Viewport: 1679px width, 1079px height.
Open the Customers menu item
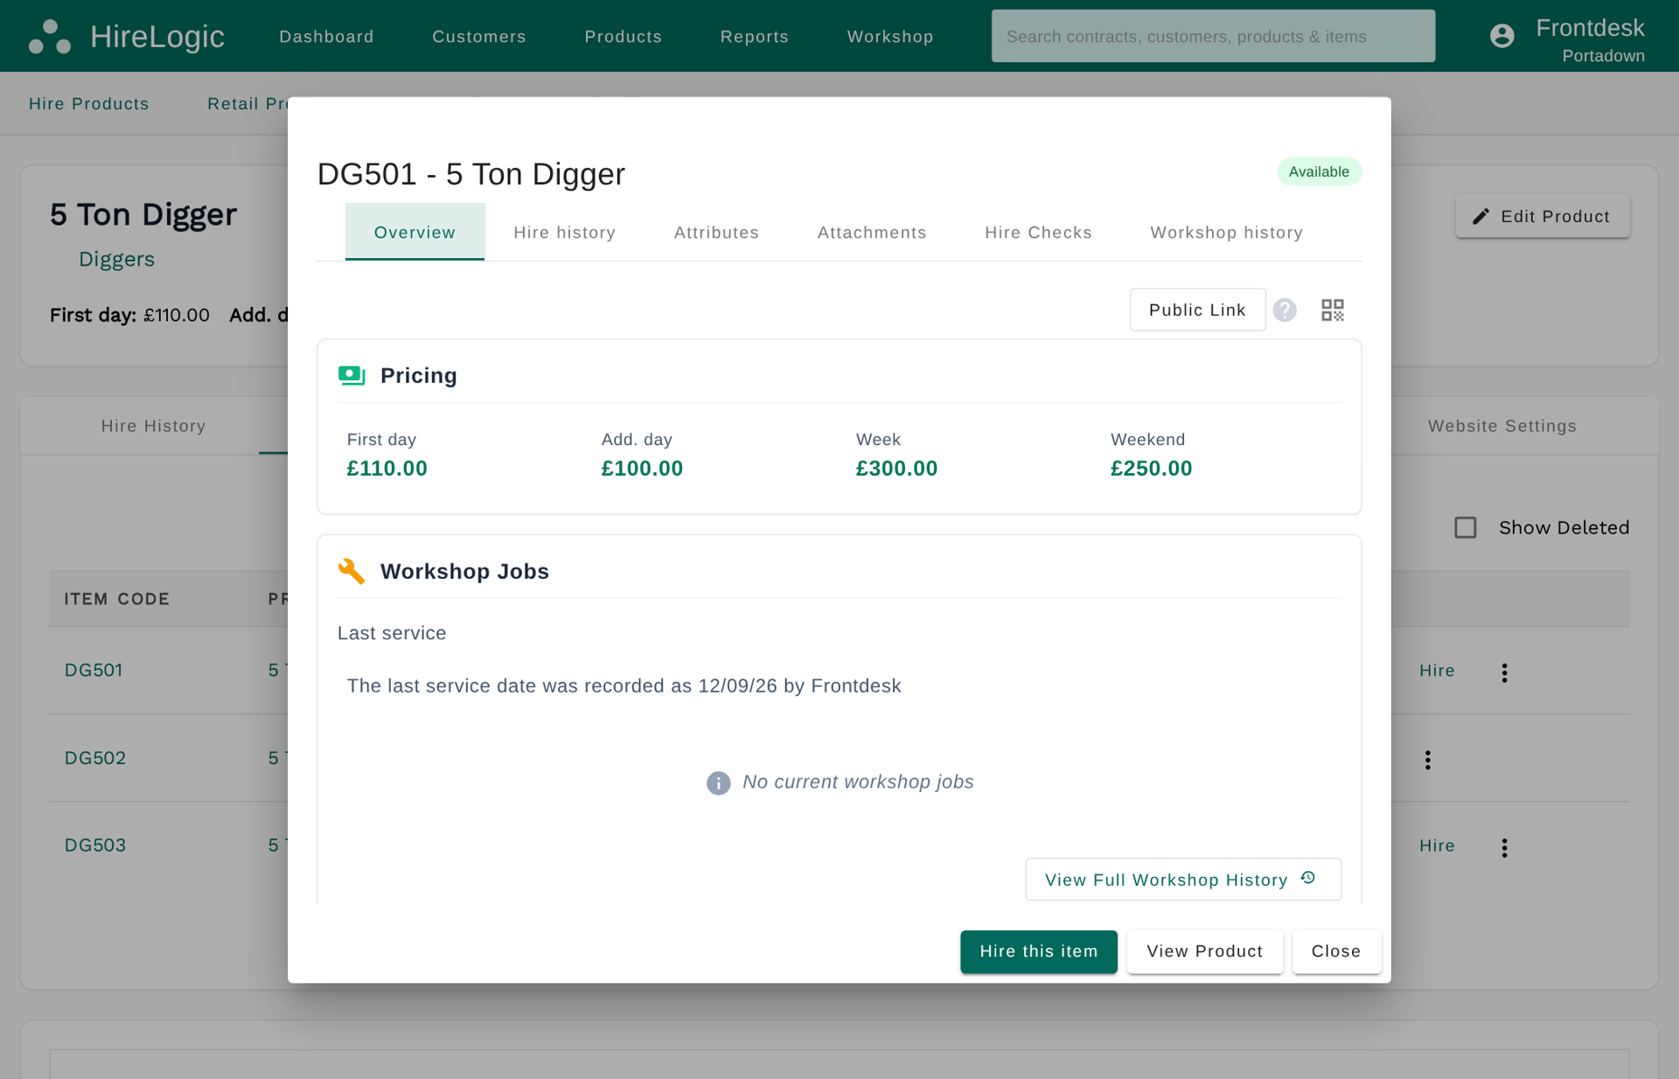[479, 37]
